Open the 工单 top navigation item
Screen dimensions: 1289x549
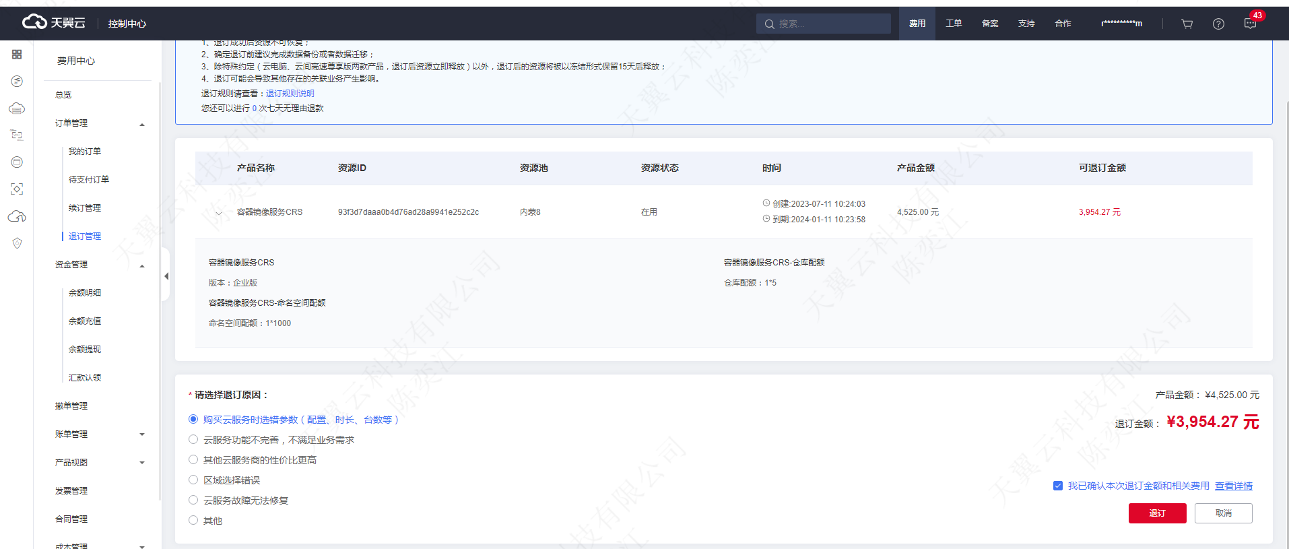coord(954,24)
